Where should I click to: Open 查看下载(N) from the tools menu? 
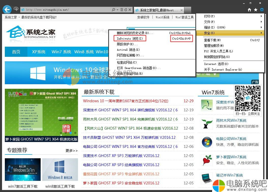click(230, 40)
